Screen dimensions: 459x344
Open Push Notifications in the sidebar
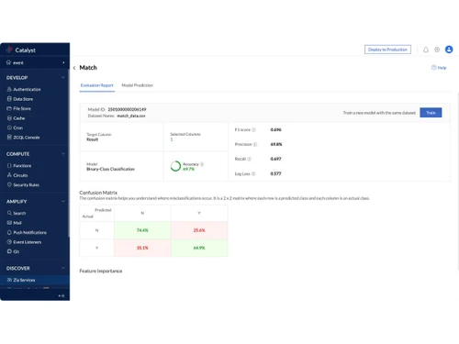[x=27, y=232]
